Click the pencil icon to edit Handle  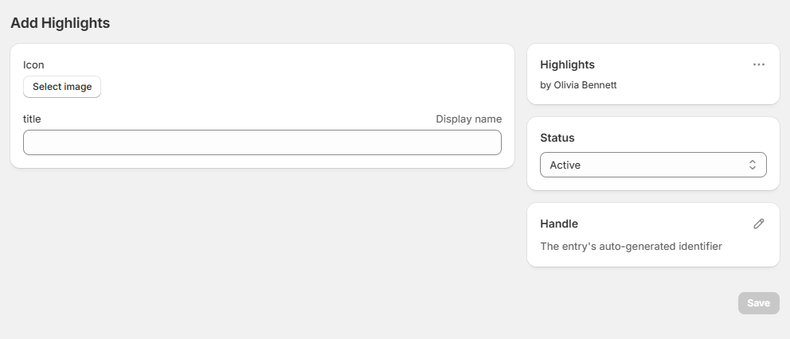tap(758, 224)
